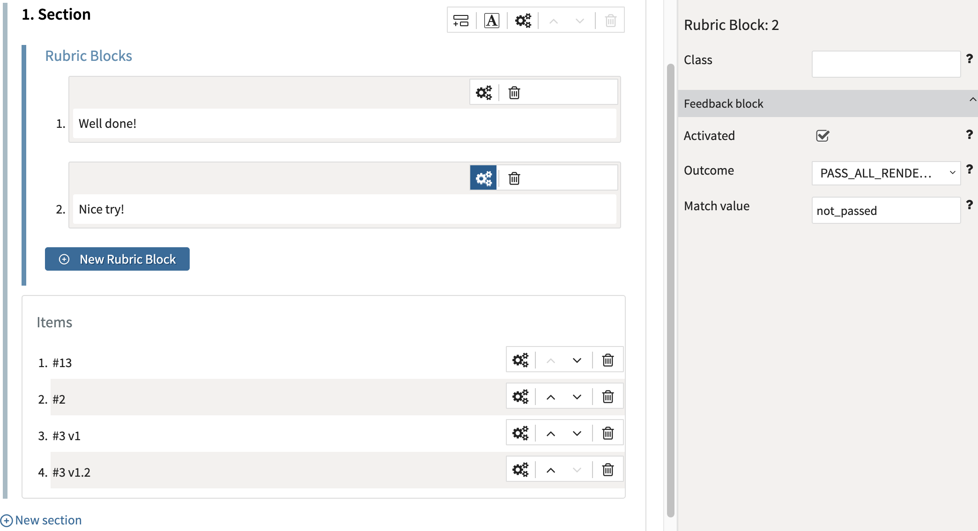Open item #13 properties via gears icon
Viewport: 978px width, 531px height.
coord(520,360)
